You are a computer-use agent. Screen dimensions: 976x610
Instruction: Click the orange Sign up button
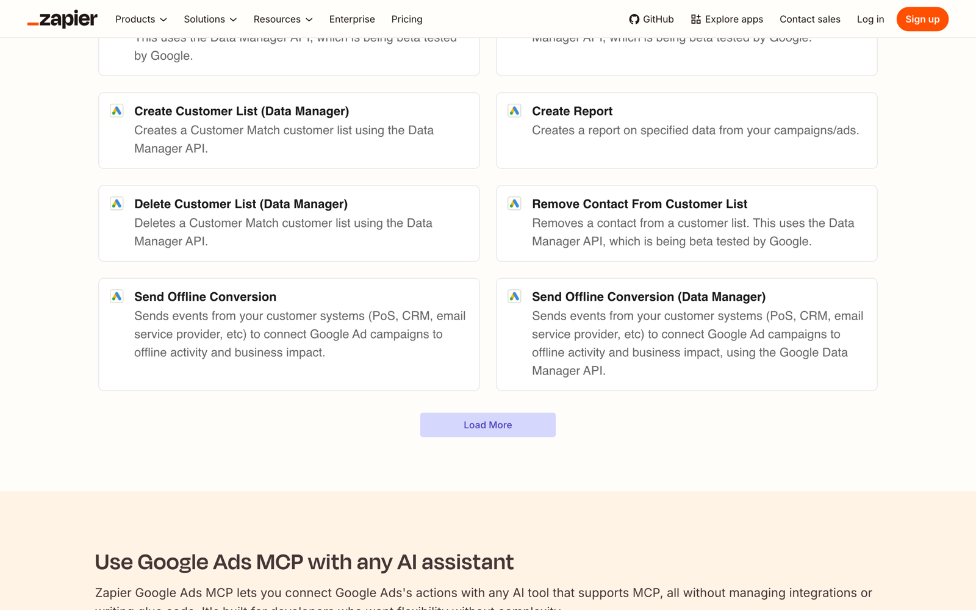click(922, 20)
